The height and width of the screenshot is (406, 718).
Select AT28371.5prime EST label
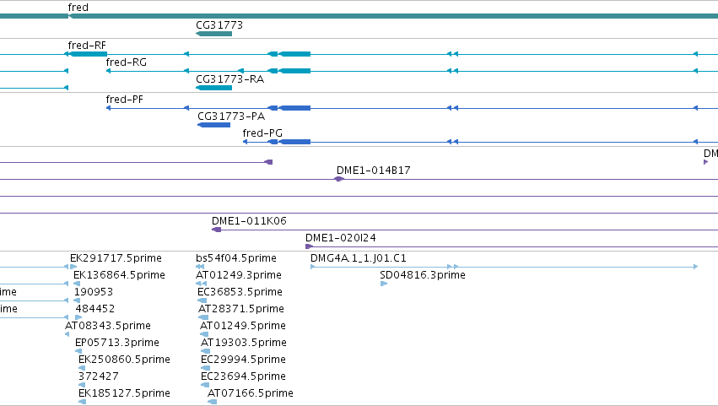pos(240,309)
